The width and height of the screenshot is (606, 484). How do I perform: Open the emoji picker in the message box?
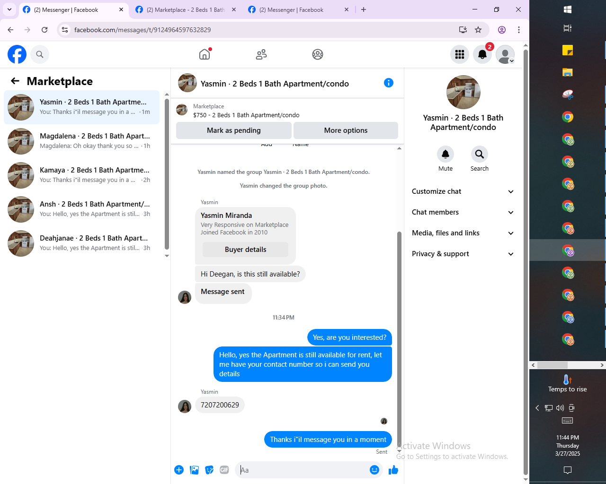374,470
